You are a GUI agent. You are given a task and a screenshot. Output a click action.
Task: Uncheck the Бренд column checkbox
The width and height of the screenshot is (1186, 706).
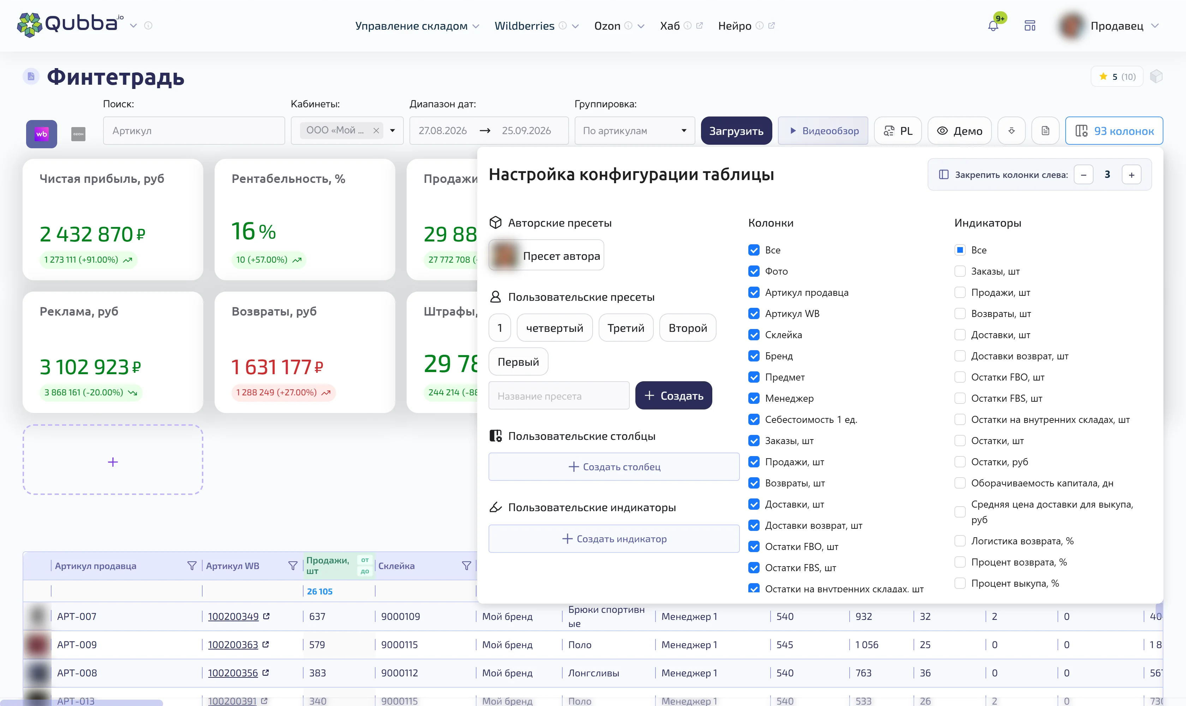754,356
